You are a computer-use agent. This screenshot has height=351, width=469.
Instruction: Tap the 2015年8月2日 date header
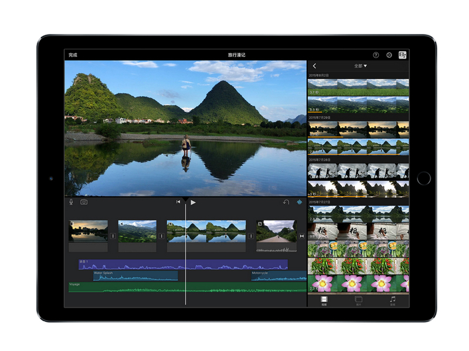point(319,75)
